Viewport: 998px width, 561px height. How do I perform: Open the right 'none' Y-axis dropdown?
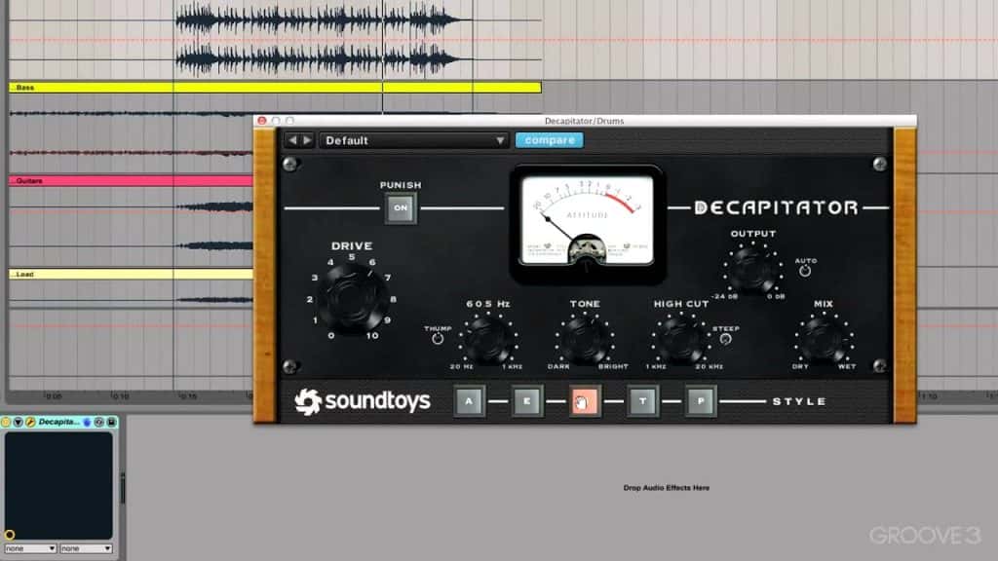click(x=86, y=548)
